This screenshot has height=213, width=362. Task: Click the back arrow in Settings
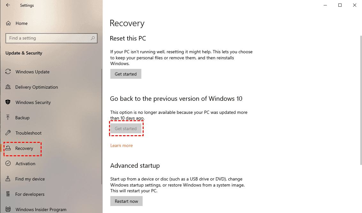click(x=8, y=5)
